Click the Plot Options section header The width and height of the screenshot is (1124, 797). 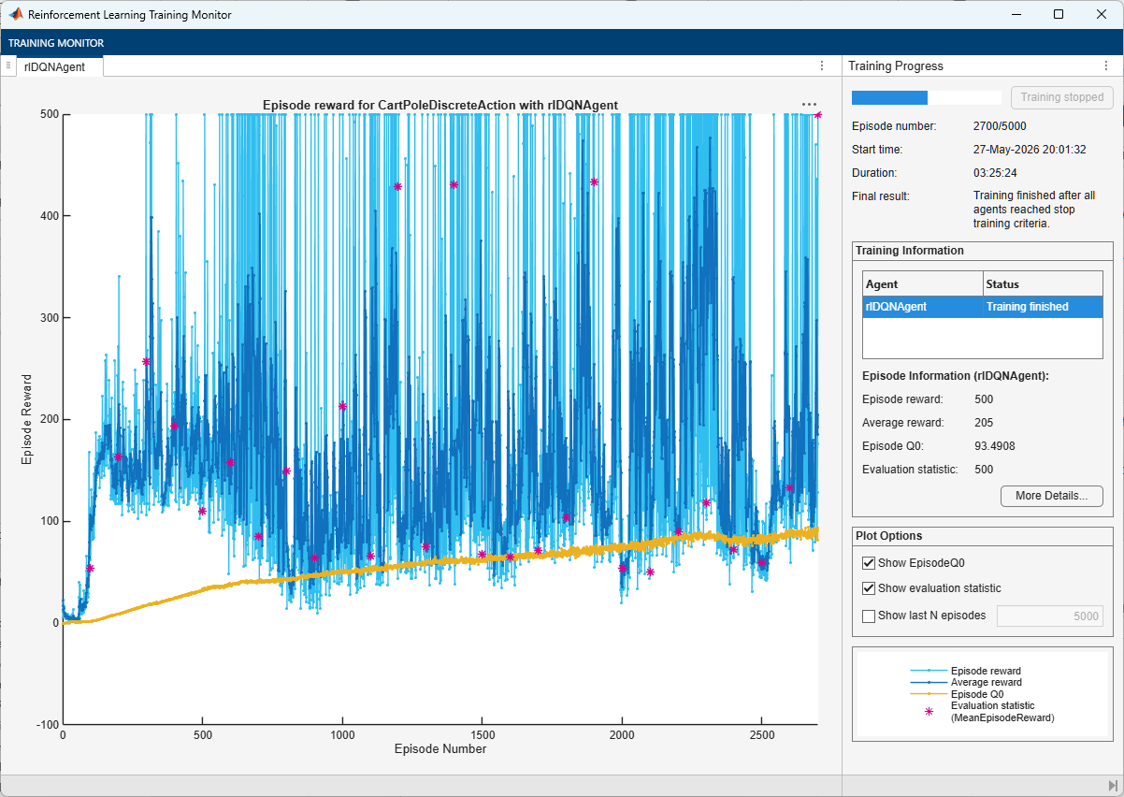tap(889, 536)
